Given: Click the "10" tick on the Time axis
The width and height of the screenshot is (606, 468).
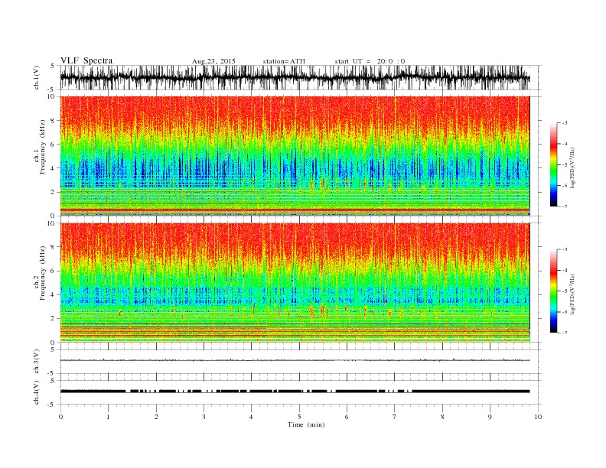Looking at the screenshot, I should (x=538, y=417).
